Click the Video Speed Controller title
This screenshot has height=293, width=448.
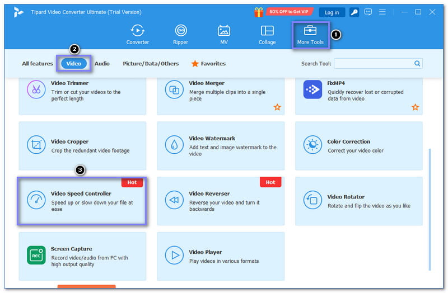pyautogui.click(x=81, y=193)
